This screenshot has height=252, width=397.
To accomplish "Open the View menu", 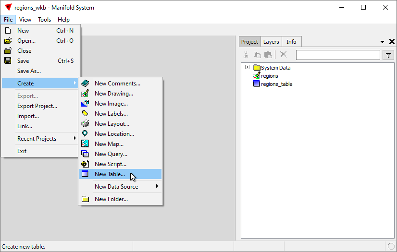I will (x=25, y=20).
